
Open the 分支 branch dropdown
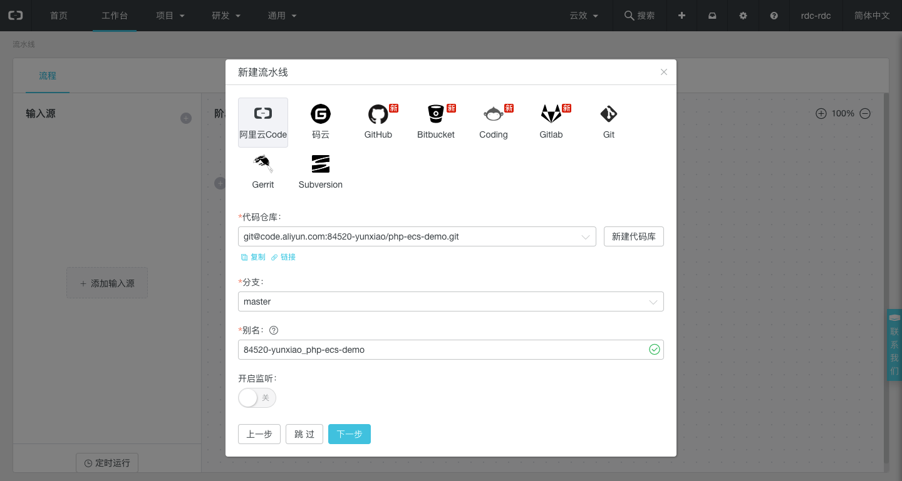[451, 301]
